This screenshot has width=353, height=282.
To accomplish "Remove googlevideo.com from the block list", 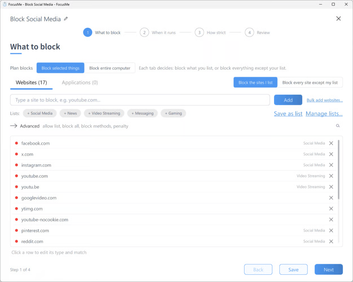I will tap(331, 198).
